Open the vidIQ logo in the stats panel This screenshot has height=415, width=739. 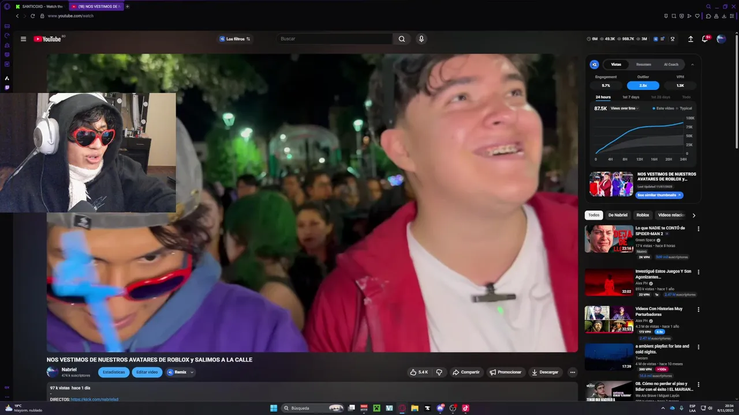[x=594, y=65]
